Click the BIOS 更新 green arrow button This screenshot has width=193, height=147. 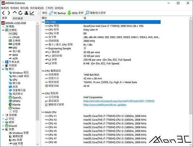coord(76,13)
